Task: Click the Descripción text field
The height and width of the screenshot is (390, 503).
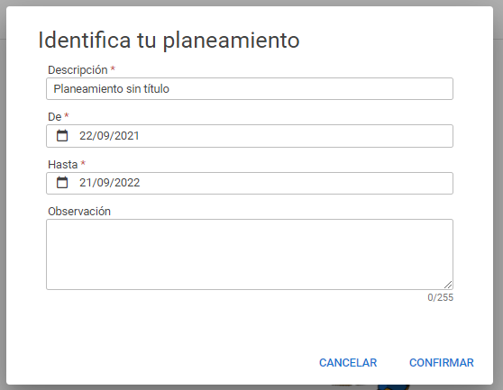Action: (250, 89)
